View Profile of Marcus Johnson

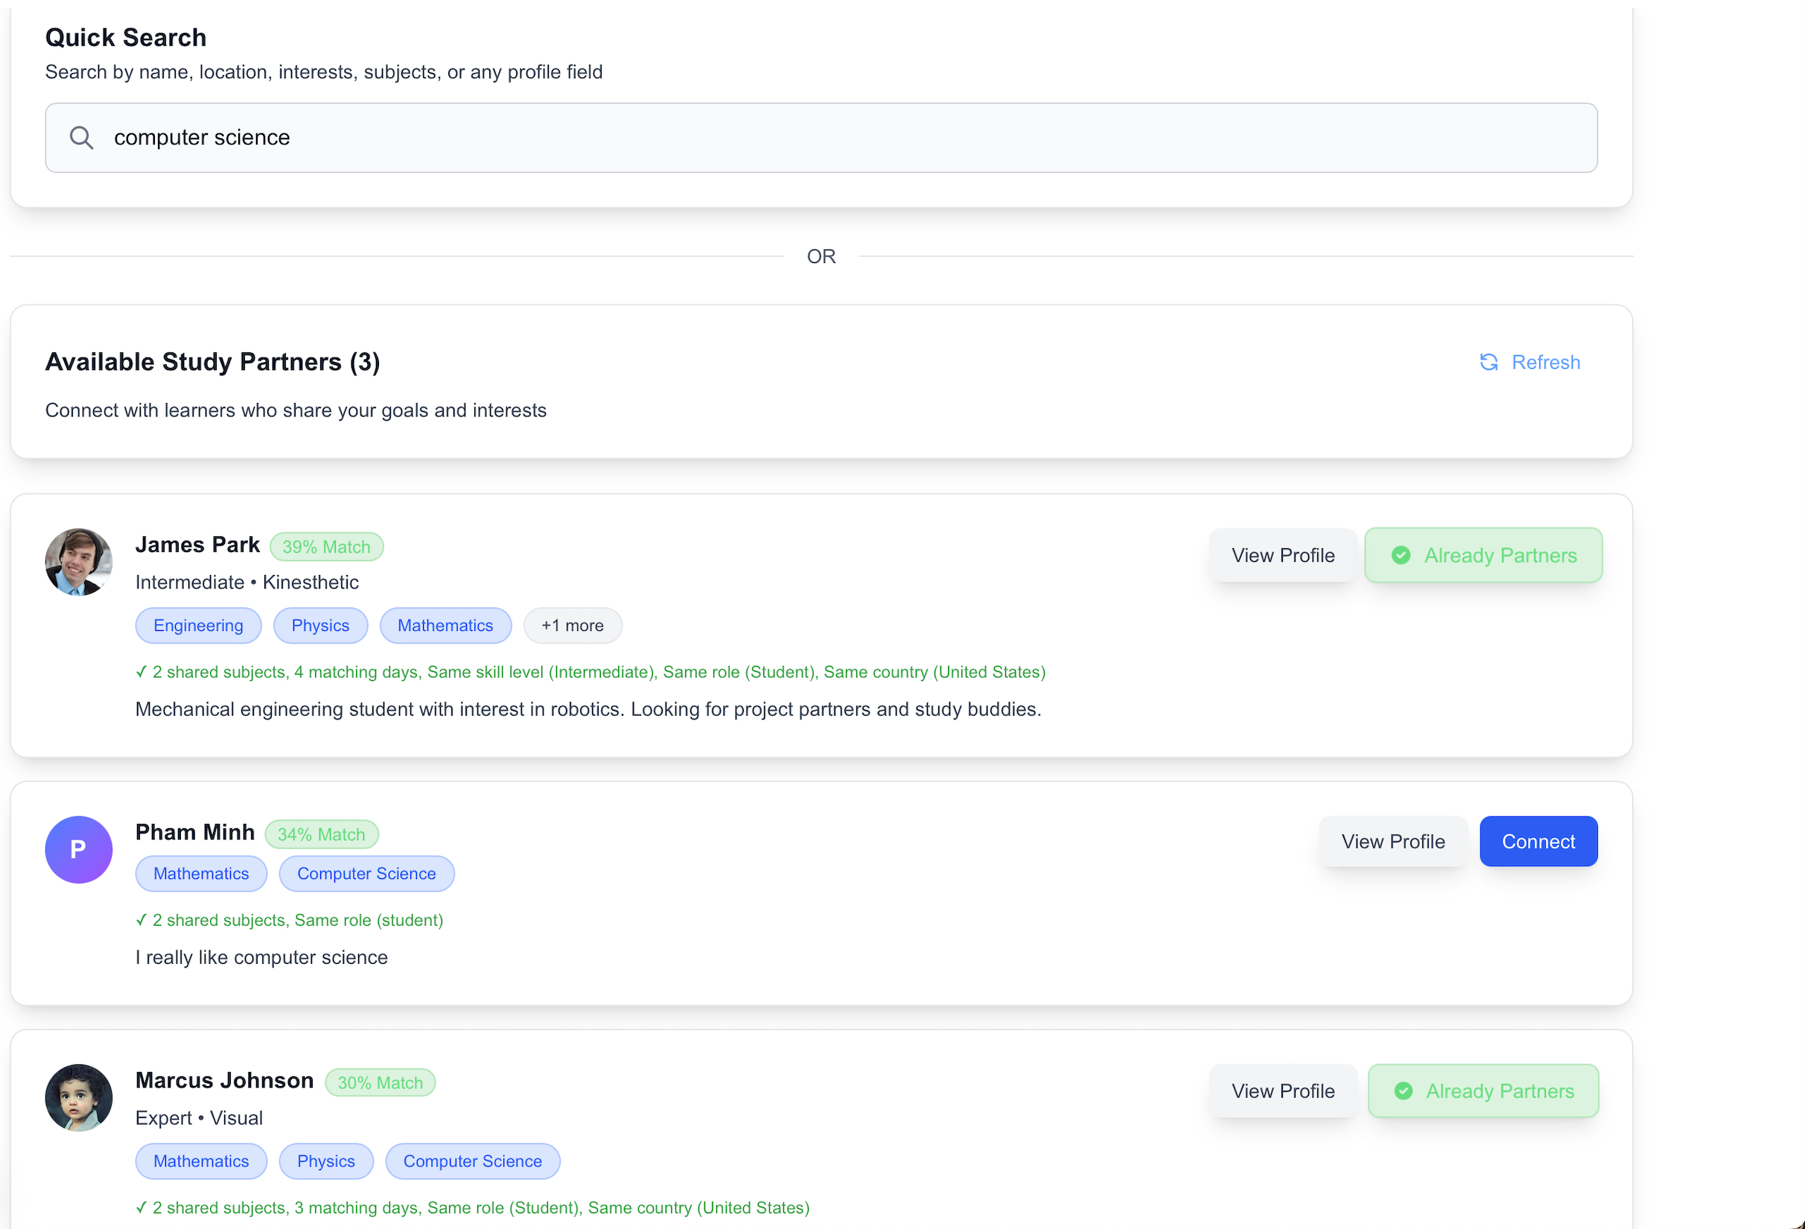[1282, 1090]
